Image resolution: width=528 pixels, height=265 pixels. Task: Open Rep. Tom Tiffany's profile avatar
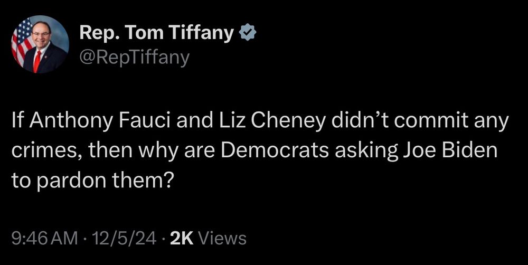pyautogui.click(x=41, y=44)
